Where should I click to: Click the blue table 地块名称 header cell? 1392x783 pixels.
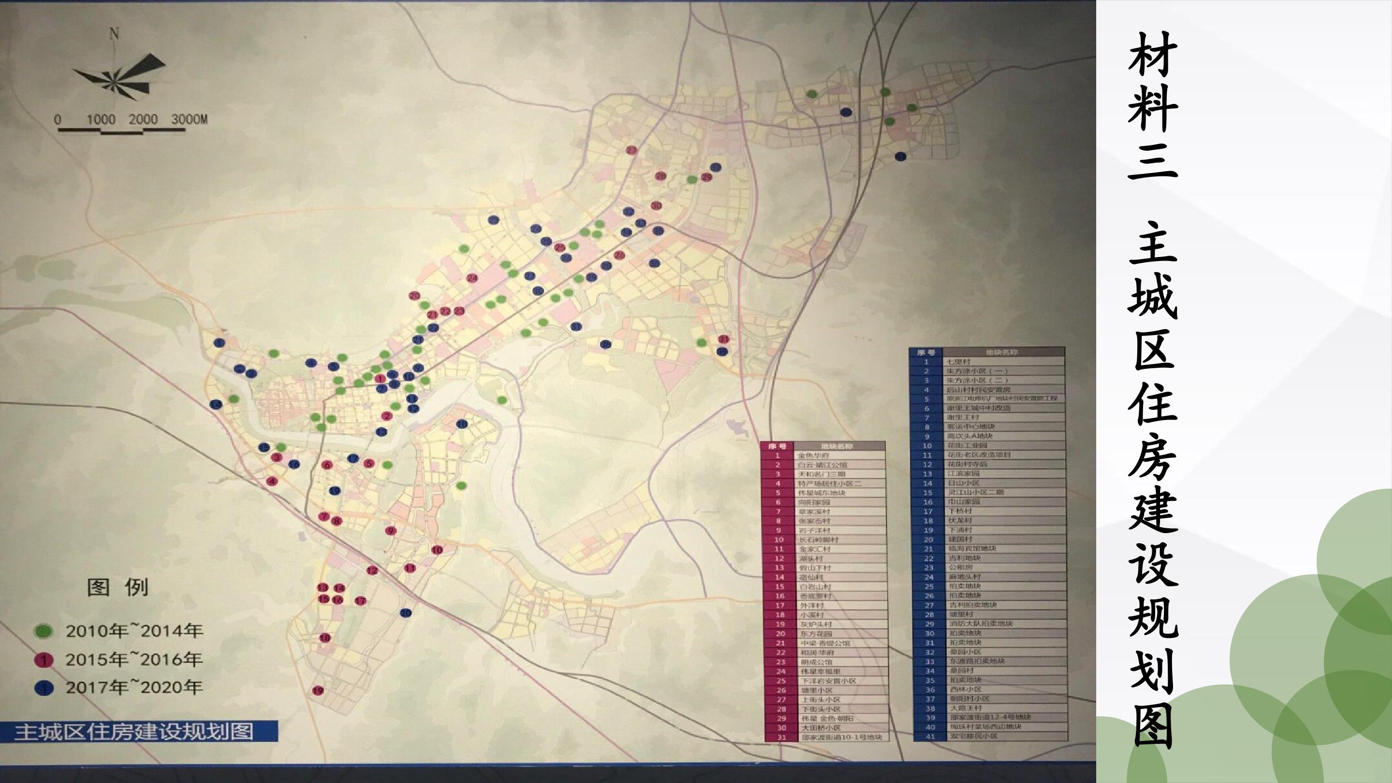[x=1003, y=352]
